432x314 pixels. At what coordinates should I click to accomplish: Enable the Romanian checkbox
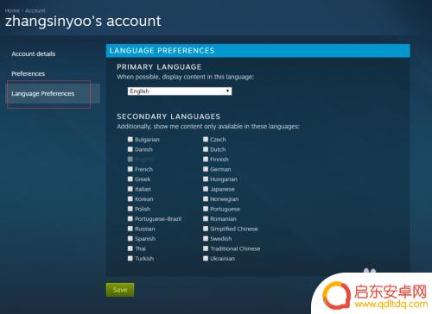tap(206, 218)
